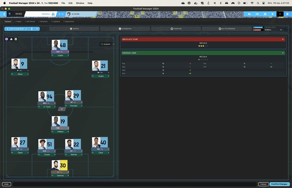Click the Analysis list icon
The width and height of the screenshot is (292, 188).
point(102,44)
